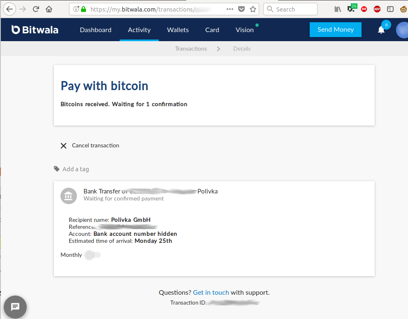
Task: Save page to Pocket
Action: pos(241,9)
